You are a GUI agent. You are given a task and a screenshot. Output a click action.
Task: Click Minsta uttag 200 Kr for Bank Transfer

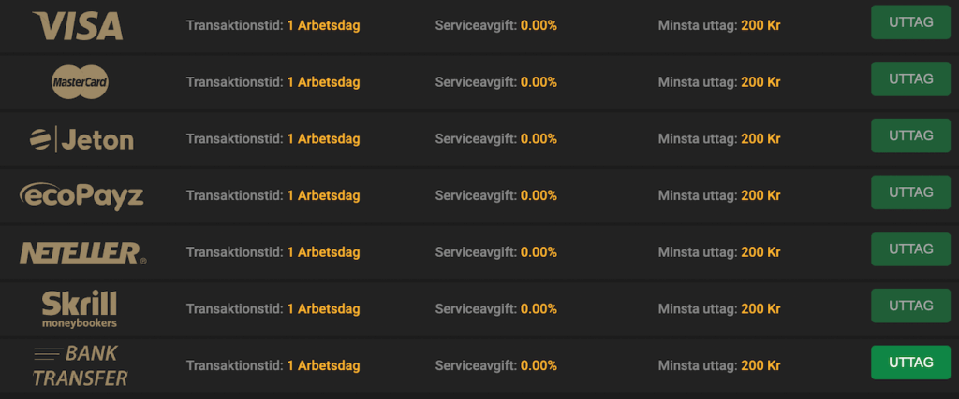[x=719, y=366]
